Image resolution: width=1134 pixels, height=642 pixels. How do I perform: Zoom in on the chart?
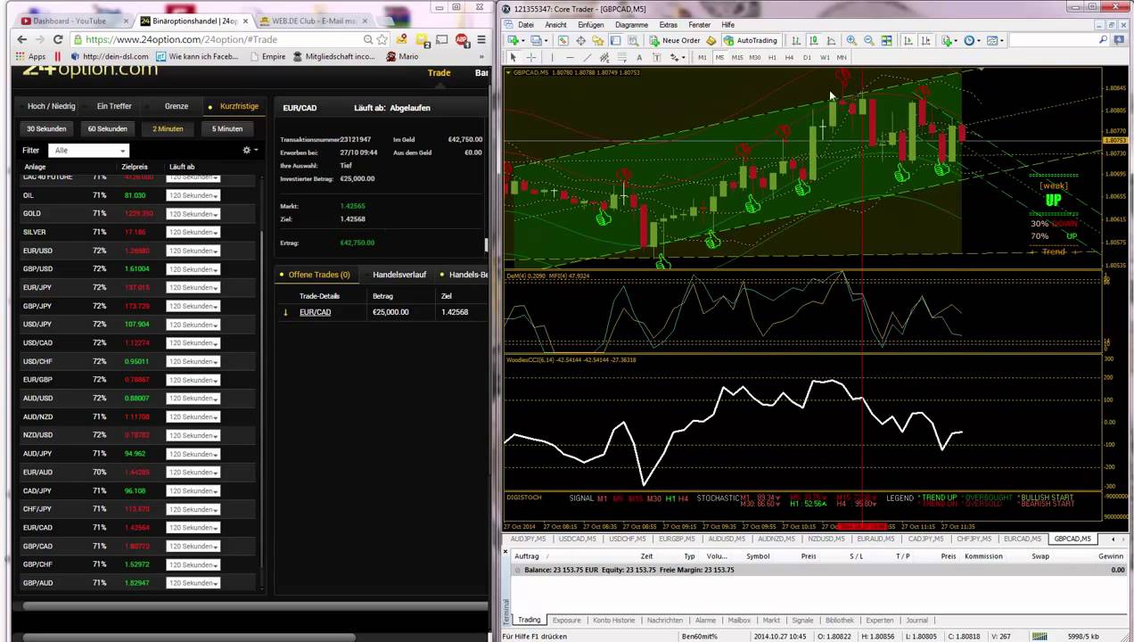851,40
